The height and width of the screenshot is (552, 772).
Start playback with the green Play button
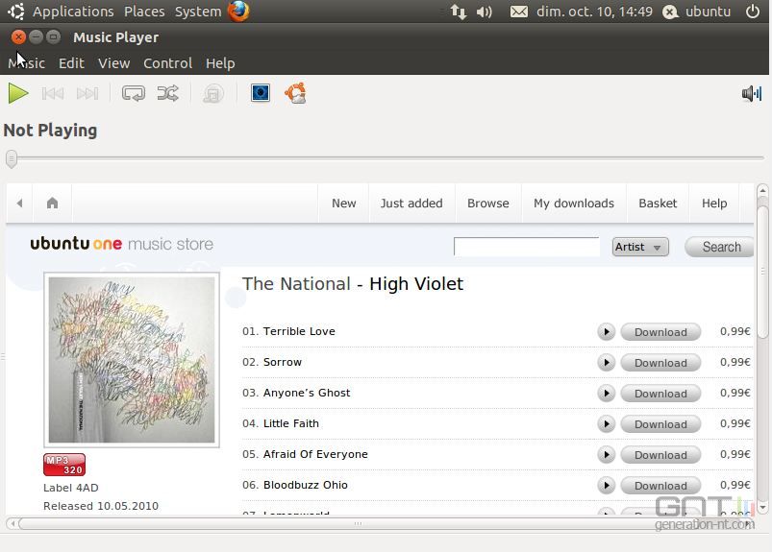point(18,93)
